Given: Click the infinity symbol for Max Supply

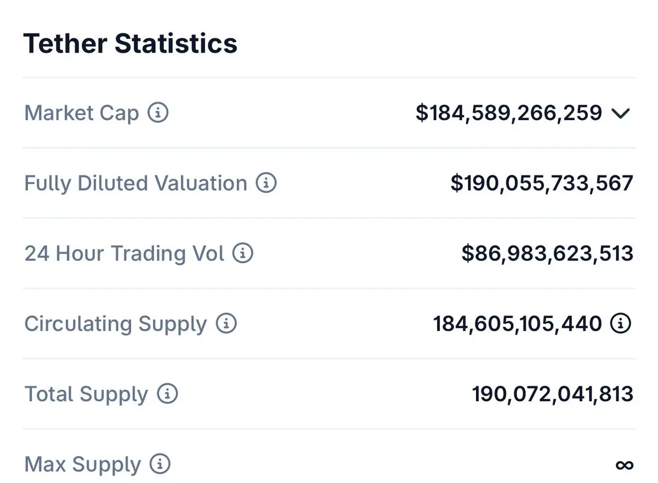Looking at the screenshot, I should (624, 465).
